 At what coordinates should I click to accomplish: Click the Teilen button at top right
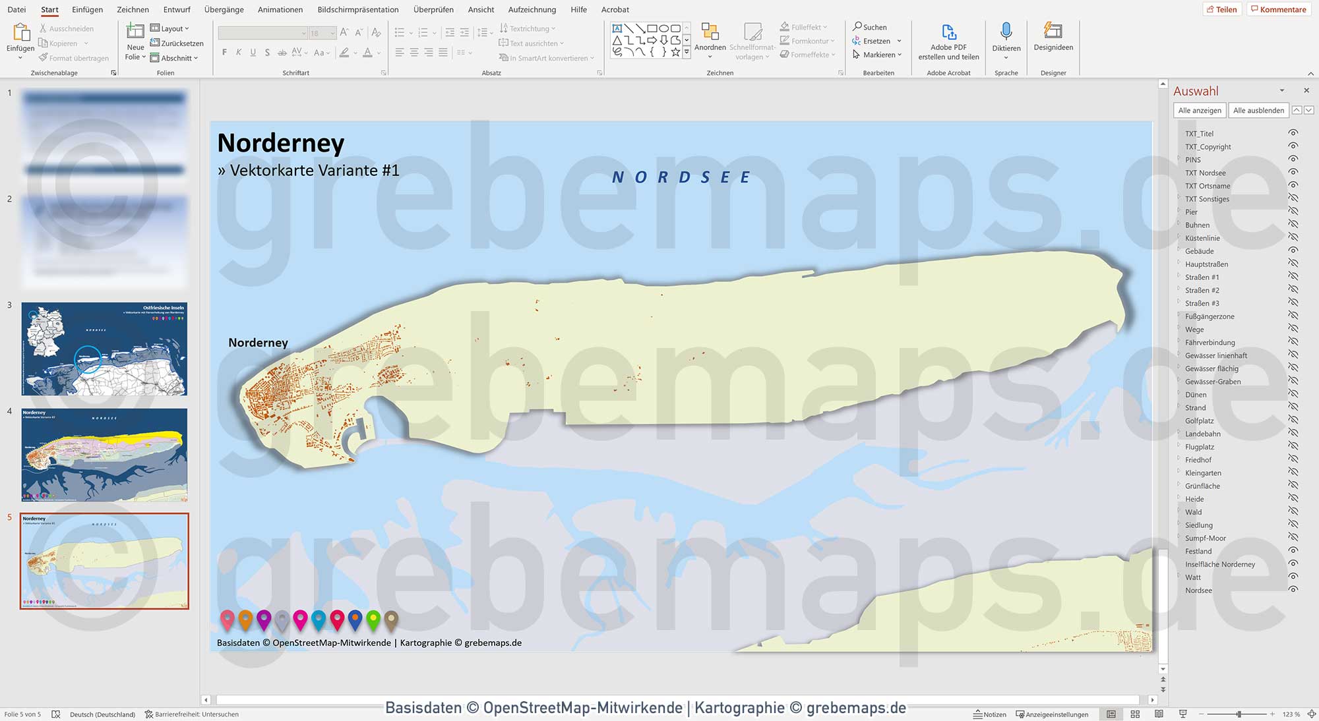click(x=1222, y=9)
